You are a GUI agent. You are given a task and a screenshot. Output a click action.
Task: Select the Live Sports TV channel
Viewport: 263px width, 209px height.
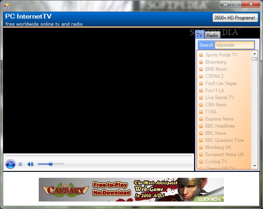pyautogui.click(x=220, y=98)
